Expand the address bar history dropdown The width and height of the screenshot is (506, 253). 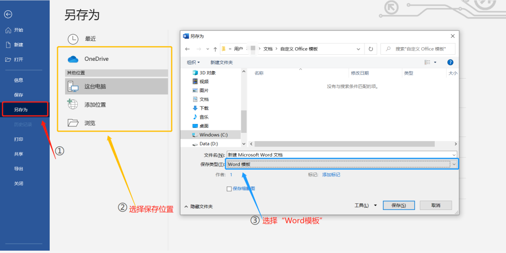(x=358, y=49)
